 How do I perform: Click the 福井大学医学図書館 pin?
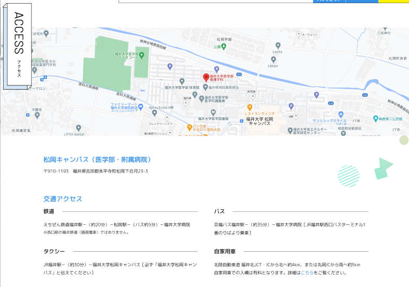(x=213, y=112)
